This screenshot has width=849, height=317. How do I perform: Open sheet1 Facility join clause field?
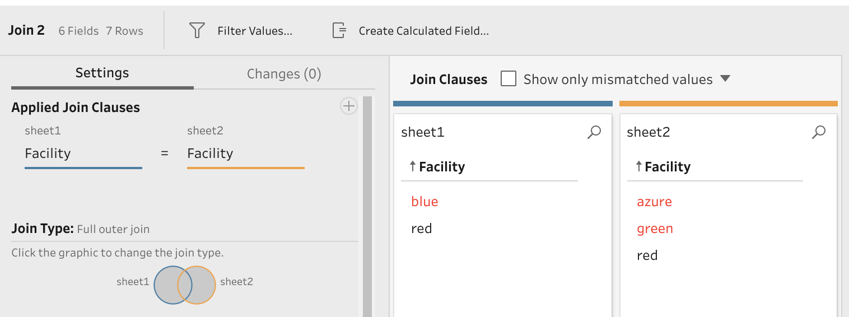[x=83, y=153]
